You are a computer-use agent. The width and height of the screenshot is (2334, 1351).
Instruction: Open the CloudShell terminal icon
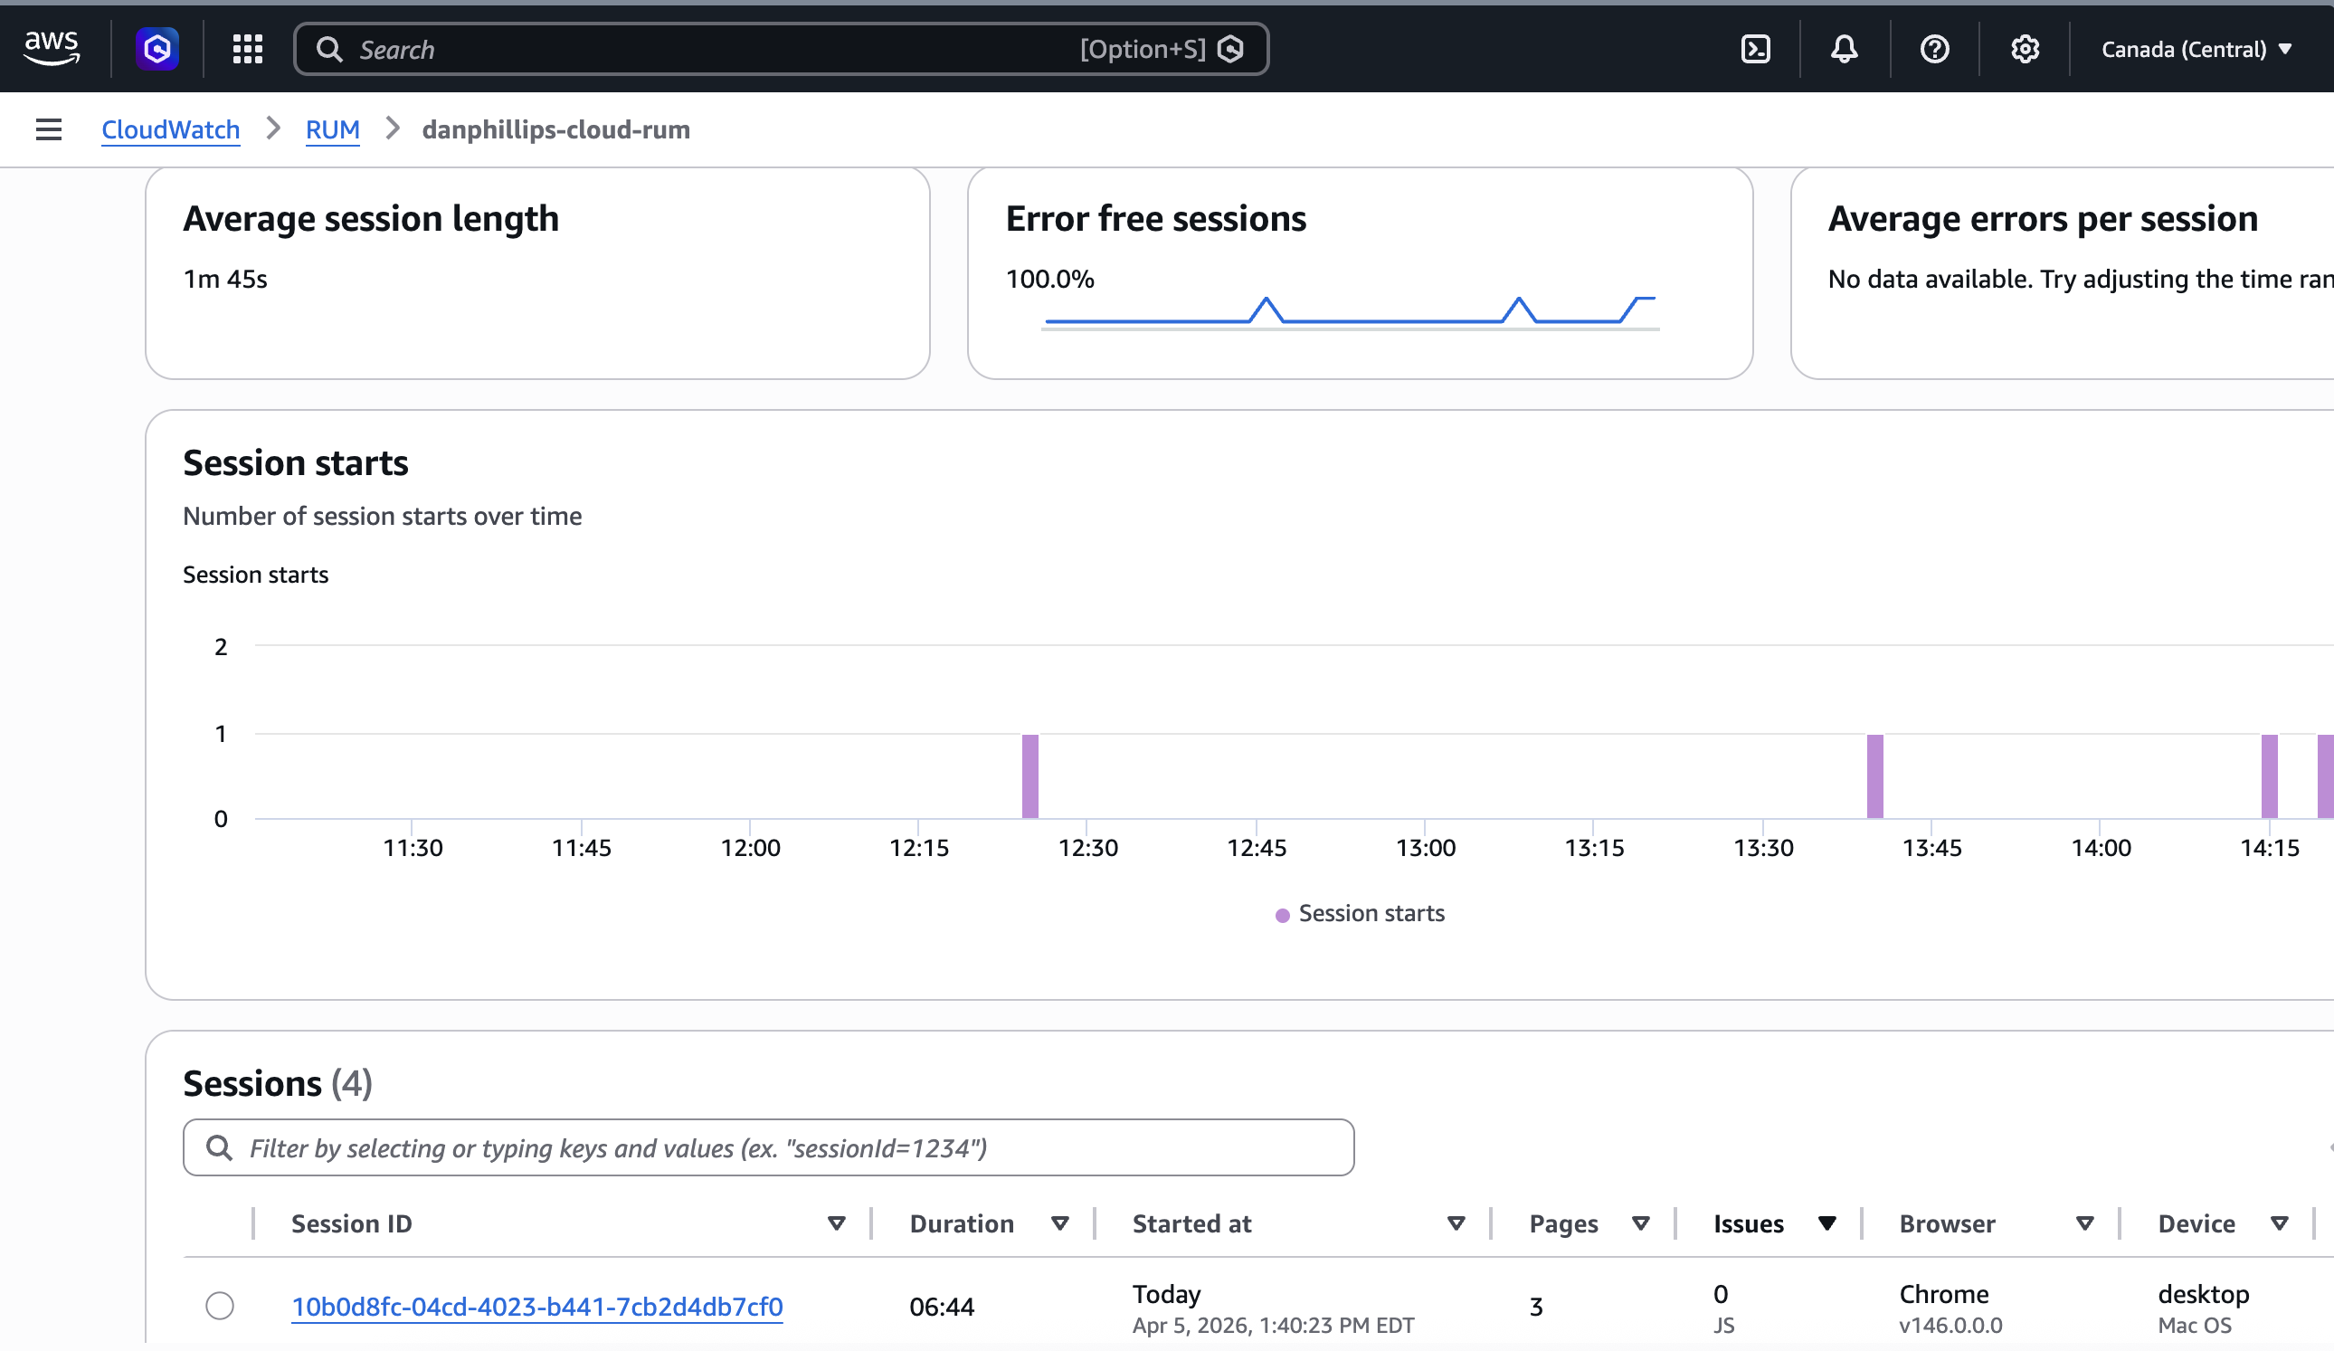pyautogui.click(x=1756, y=48)
